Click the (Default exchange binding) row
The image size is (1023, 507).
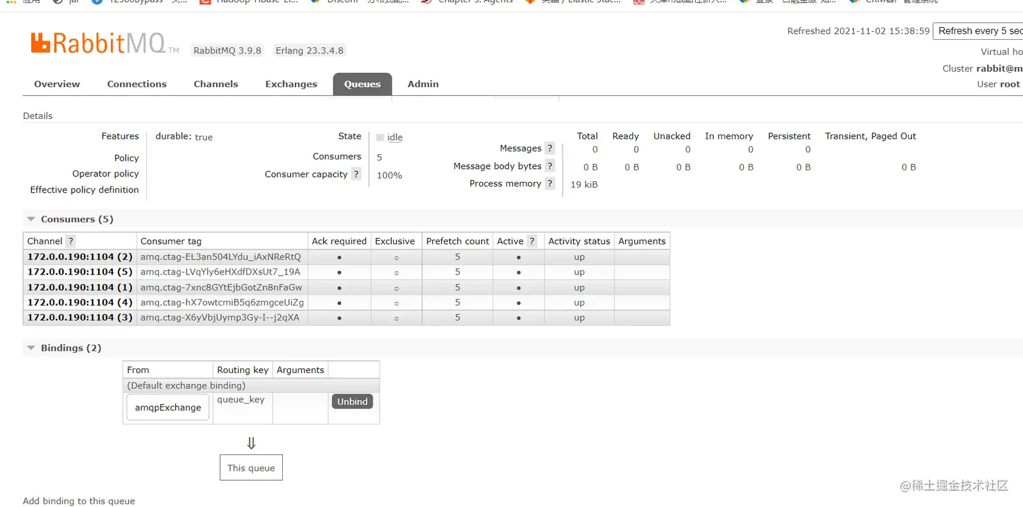(251, 385)
